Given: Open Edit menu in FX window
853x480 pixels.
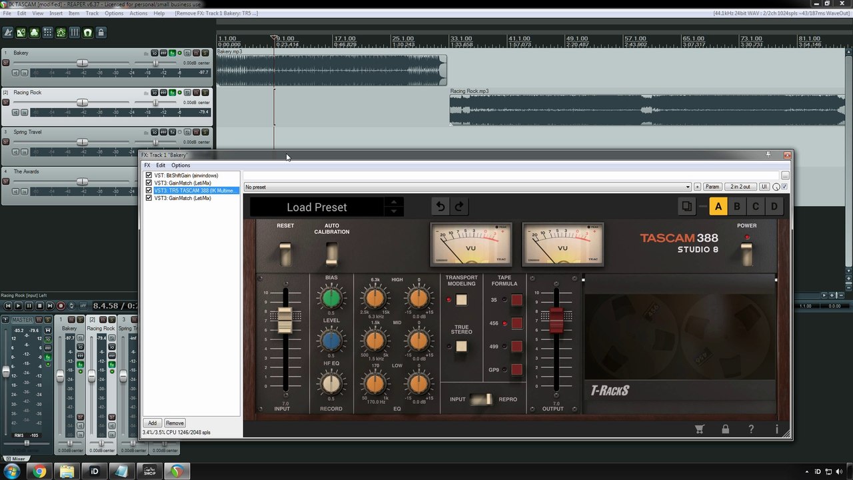Looking at the screenshot, I should (x=161, y=165).
